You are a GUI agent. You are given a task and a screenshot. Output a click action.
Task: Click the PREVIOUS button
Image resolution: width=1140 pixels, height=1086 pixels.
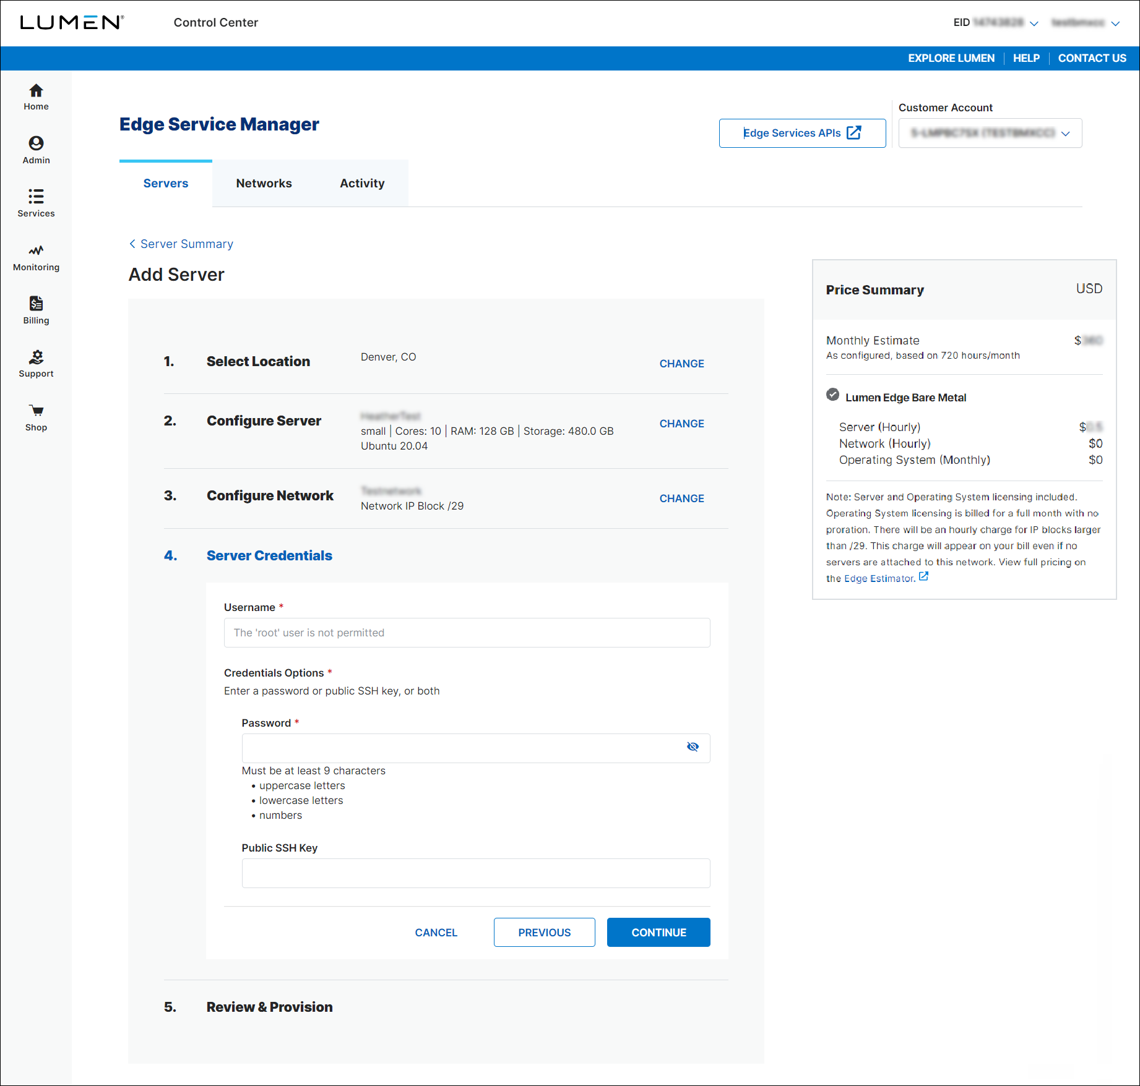(x=545, y=933)
